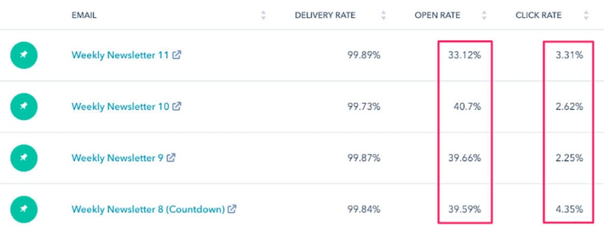This screenshot has height=230, width=604.
Task: Sort the table by Email column arrows
Action: tap(264, 15)
